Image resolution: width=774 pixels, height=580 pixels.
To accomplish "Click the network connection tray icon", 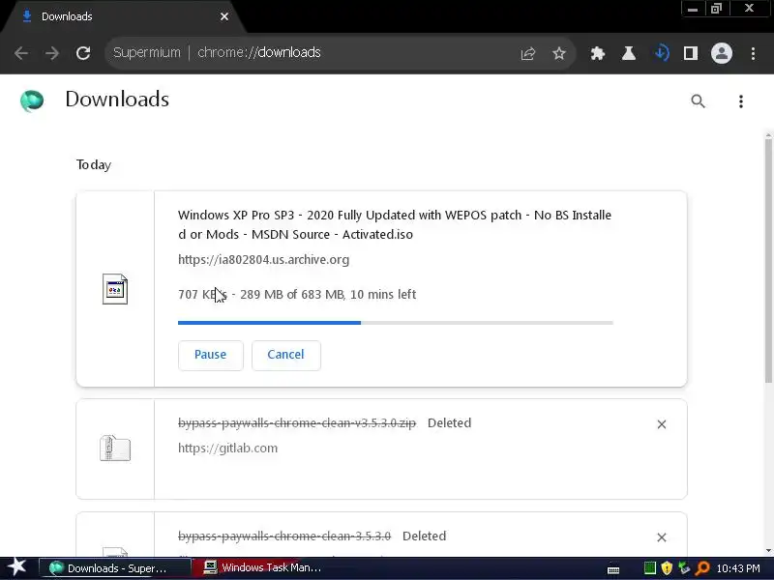I will click(x=684, y=568).
